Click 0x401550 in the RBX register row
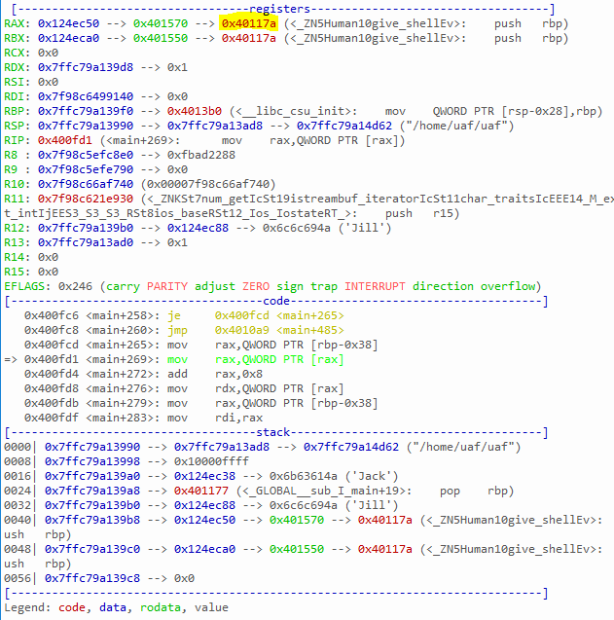The height and width of the screenshot is (620, 614). coord(161,38)
